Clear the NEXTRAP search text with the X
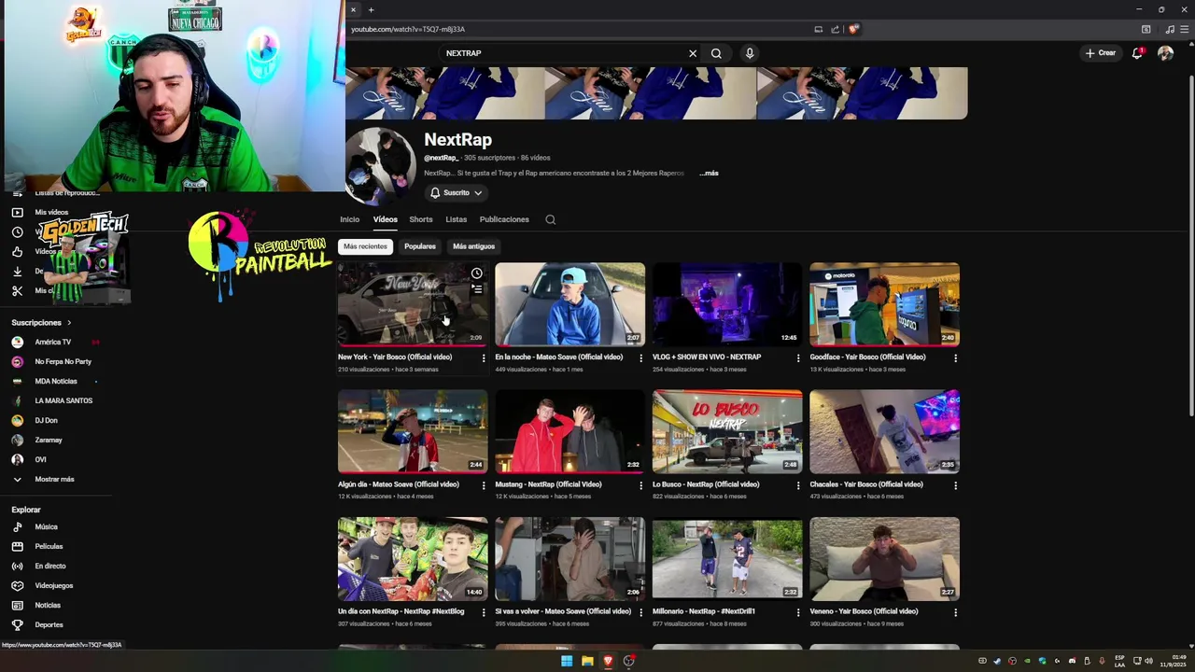This screenshot has height=672, width=1195. pyautogui.click(x=693, y=53)
